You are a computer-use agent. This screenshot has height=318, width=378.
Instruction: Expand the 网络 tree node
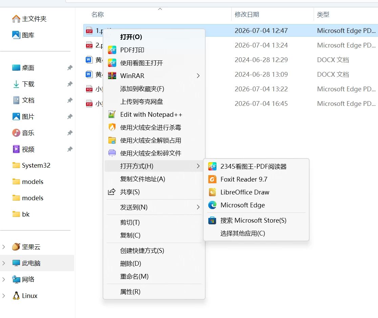[4, 279]
